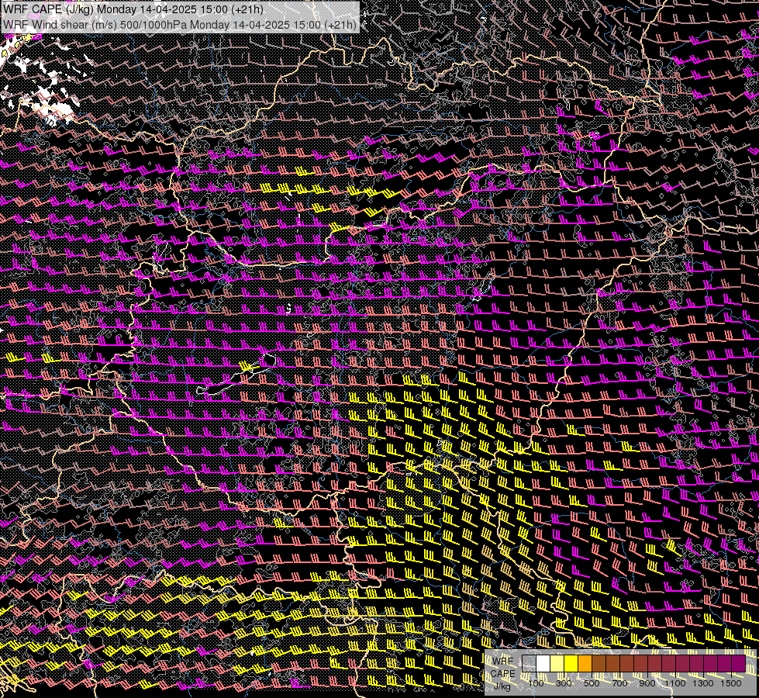Pick the brown swatch just after the 500 tick

pyautogui.click(x=599, y=664)
